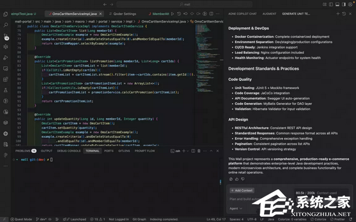Open Aone Copilot Chat tab

coord(243,14)
